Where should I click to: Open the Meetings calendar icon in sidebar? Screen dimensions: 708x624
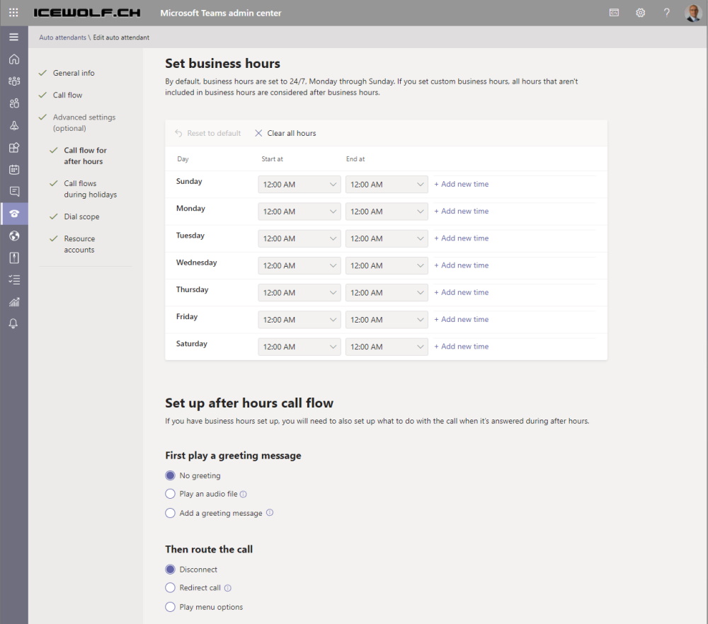(14, 170)
